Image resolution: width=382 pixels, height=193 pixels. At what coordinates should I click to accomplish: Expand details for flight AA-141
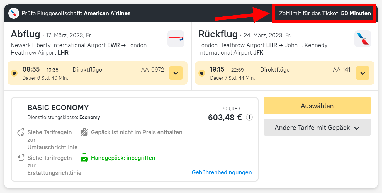362,73
